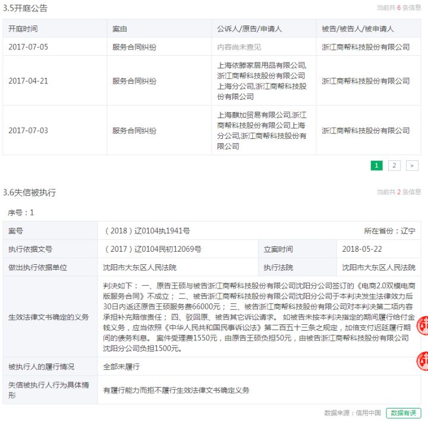Click the 公诉人/原告/申请人 column header
This screenshot has width=428, height=421.
click(249, 29)
